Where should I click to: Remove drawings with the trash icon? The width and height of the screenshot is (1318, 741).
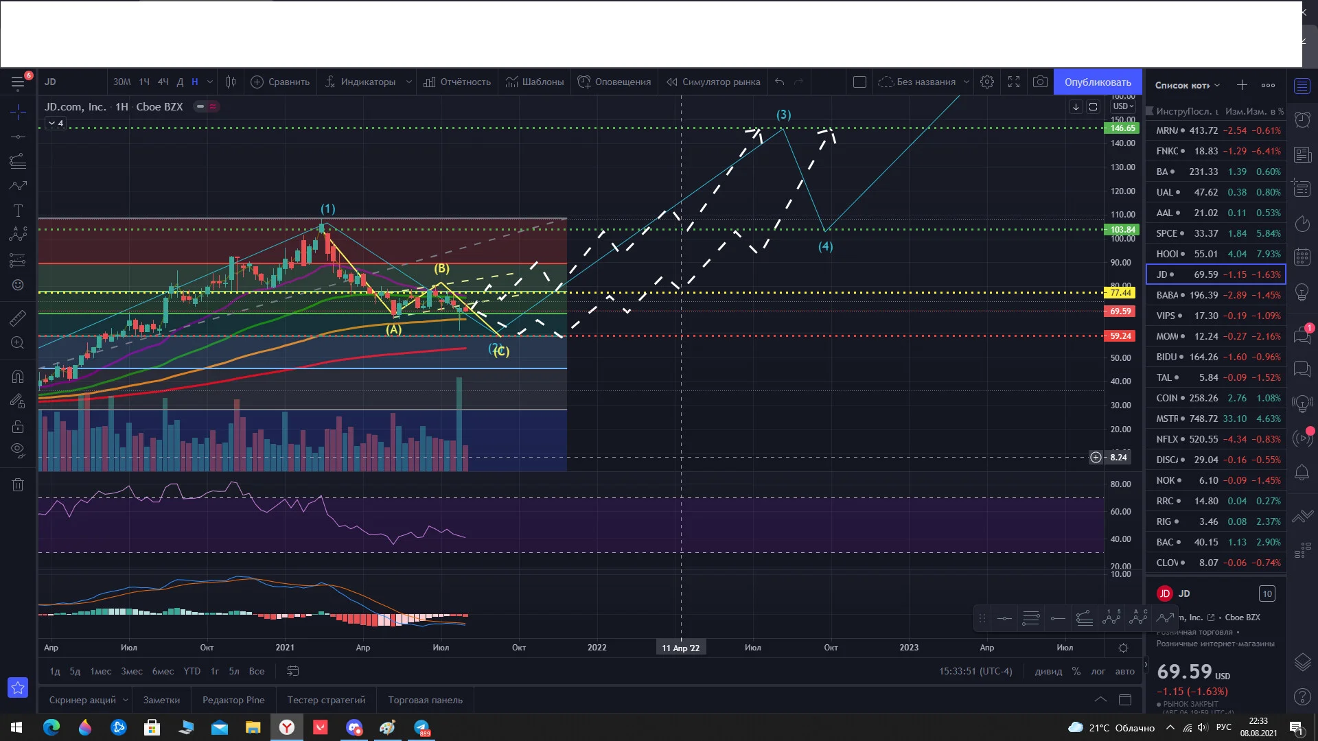(18, 484)
